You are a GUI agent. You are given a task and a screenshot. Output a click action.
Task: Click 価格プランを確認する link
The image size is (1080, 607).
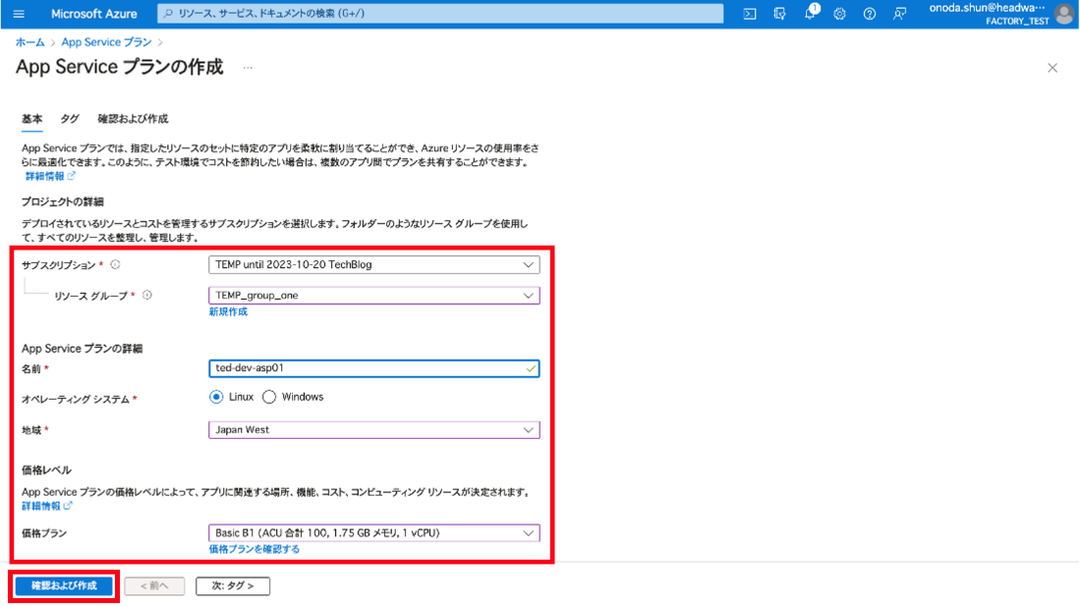click(255, 549)
